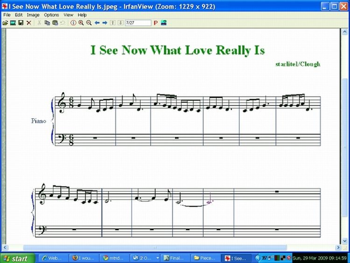The height and width of the screenshot is (263, 350).
Task: Click the Open file folder icon
Action: (5, 22)
